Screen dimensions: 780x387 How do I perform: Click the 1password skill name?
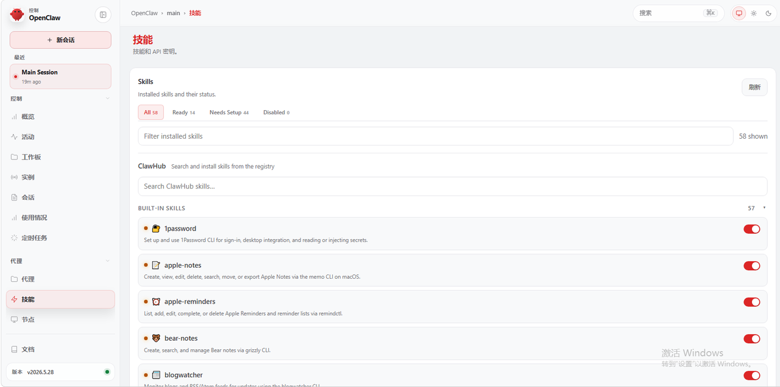(180, 229)
